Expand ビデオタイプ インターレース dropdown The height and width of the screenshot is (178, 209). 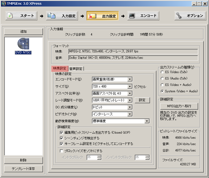129,114
